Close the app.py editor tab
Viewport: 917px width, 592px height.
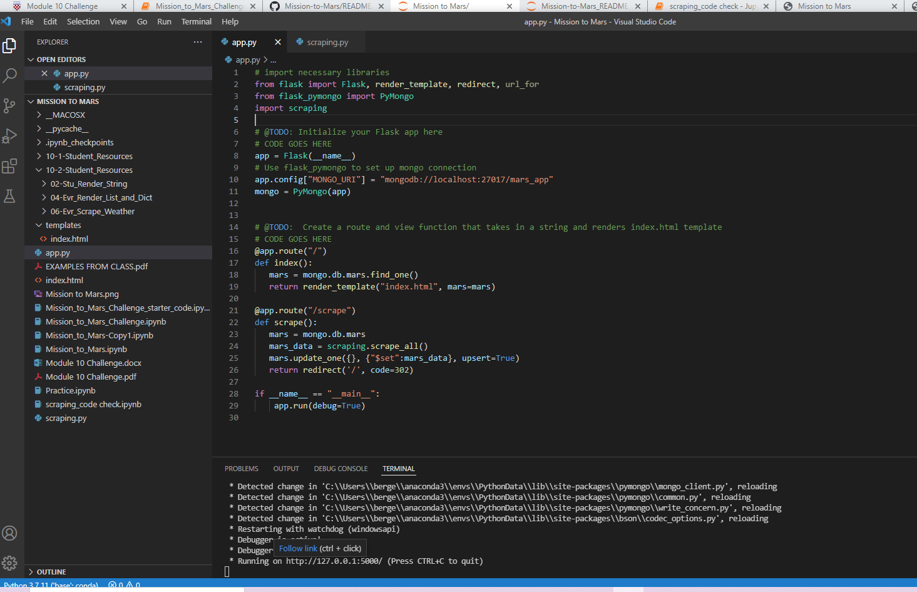point(278,42)
